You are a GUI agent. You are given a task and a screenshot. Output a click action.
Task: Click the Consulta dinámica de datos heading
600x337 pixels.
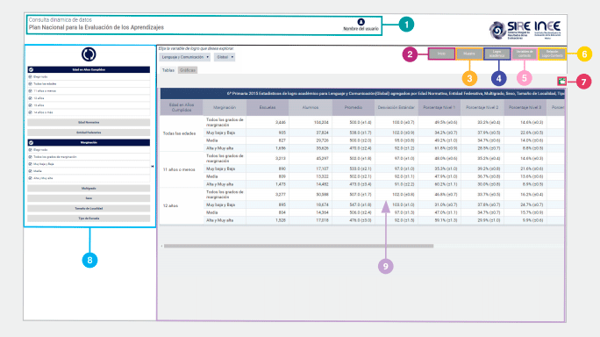click(60, 19)
